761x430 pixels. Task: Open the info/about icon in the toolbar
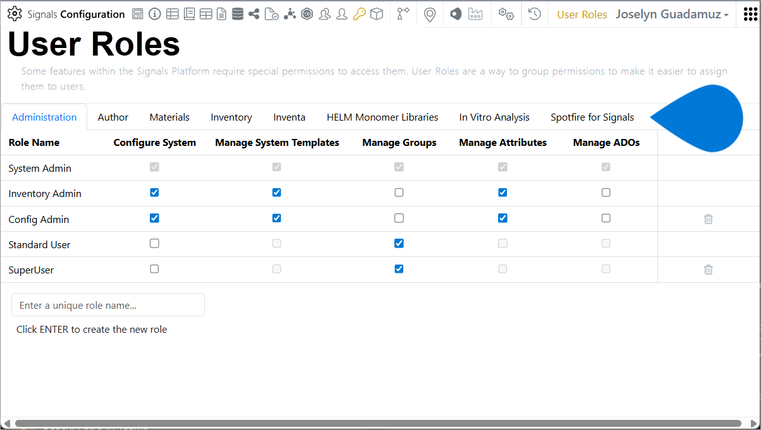tap(155, 14)
